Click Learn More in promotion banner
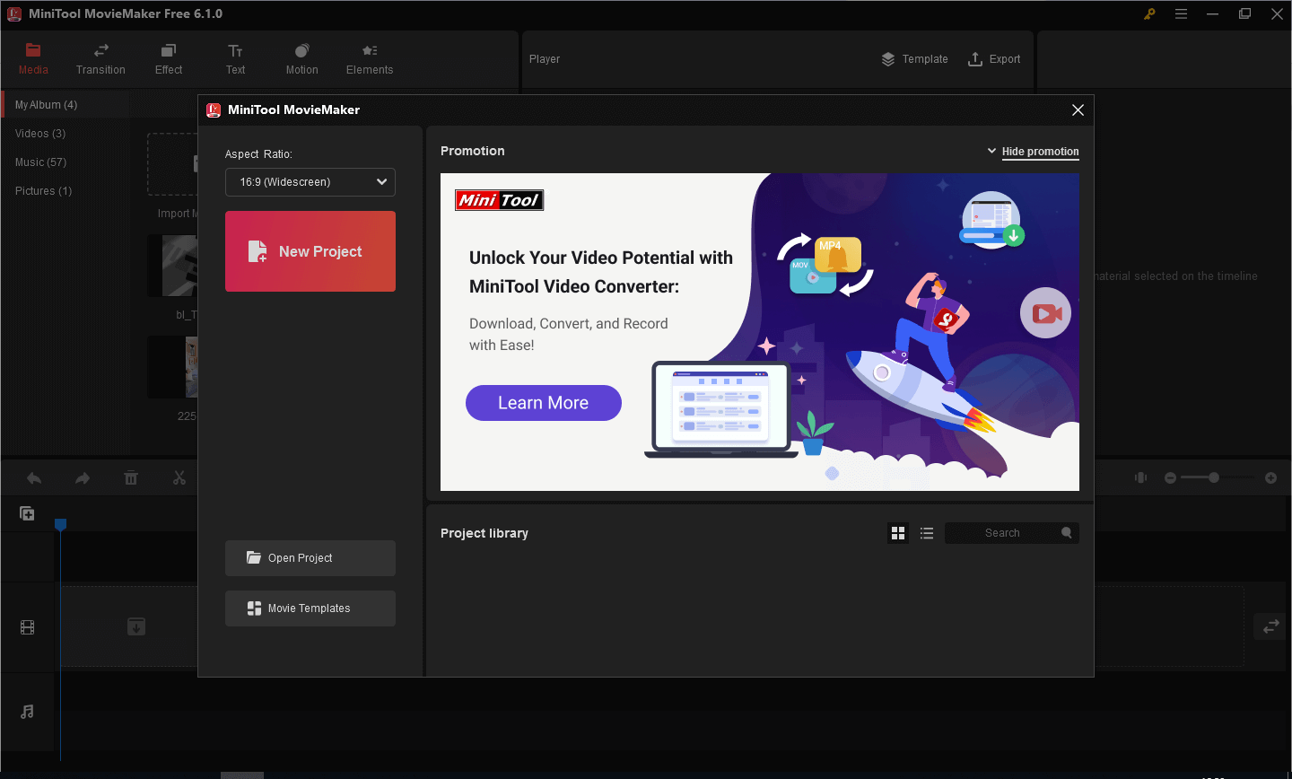The width and height of the screenshot is (1292, 779). click(544, 403)
